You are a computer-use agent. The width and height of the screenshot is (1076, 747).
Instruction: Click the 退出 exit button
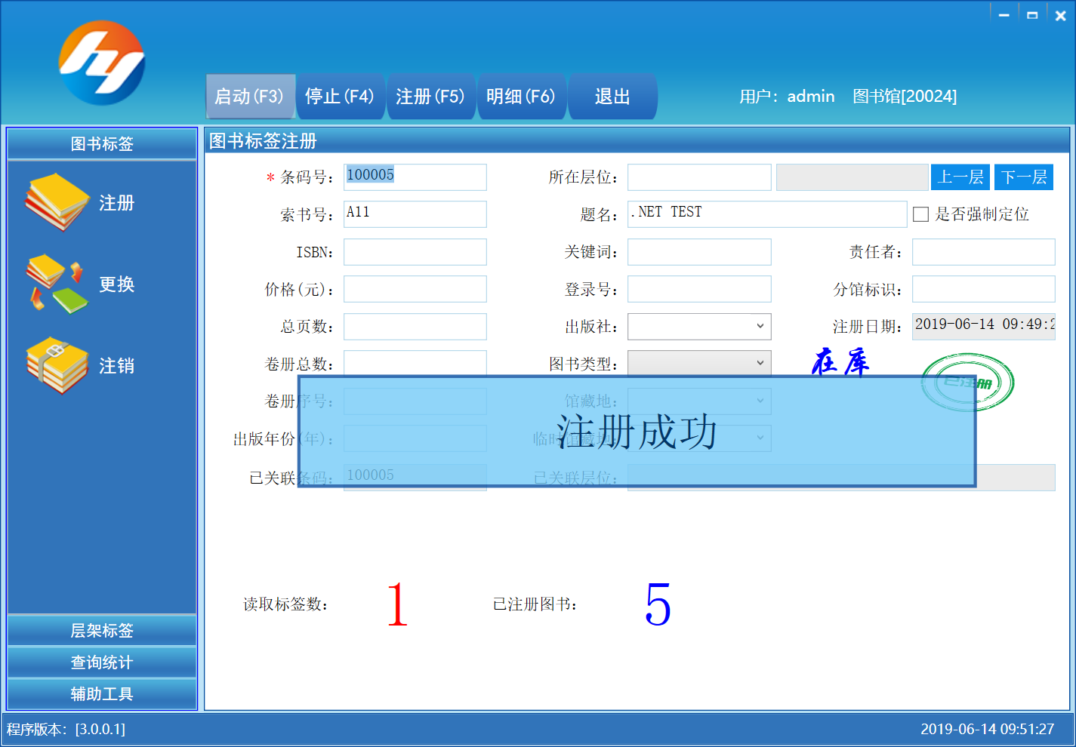point(612,96)
